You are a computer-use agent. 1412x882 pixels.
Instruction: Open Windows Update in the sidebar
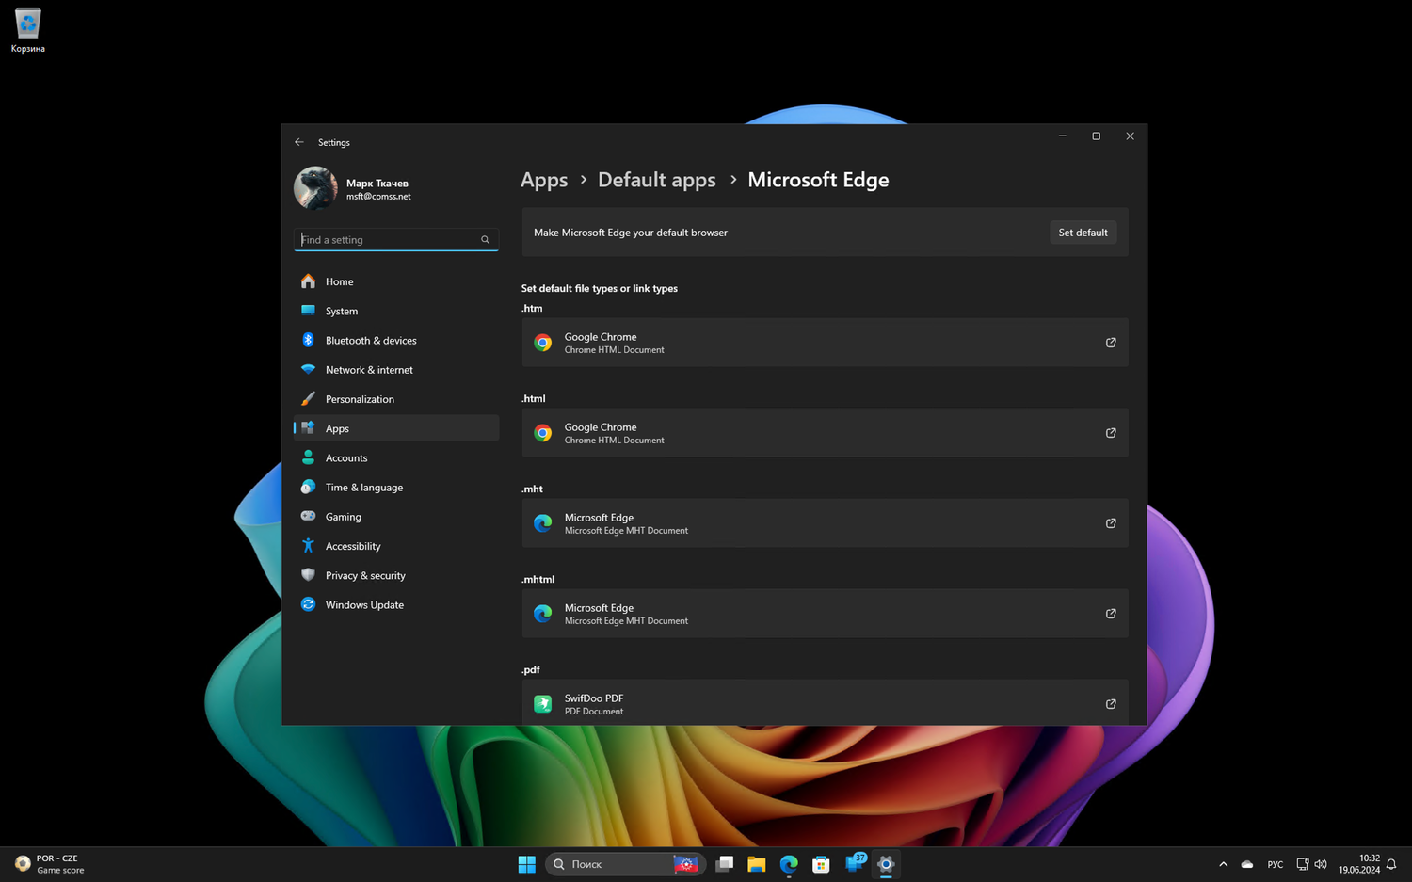pos(396,605)
